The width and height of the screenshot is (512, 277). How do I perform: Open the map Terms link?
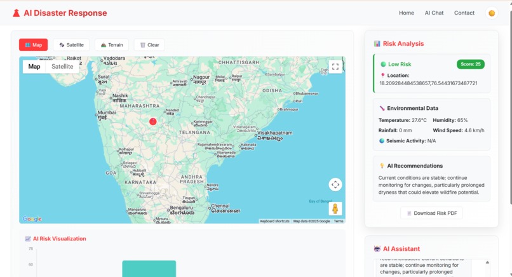click(x=339, y=221)
